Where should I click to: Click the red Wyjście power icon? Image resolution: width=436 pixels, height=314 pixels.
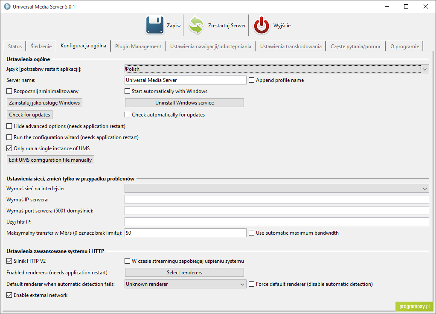(262, 25)
